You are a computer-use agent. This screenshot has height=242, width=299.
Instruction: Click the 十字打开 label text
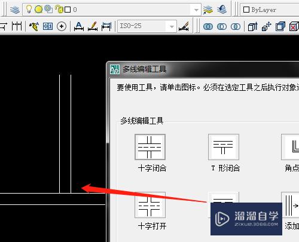point(152,226)
